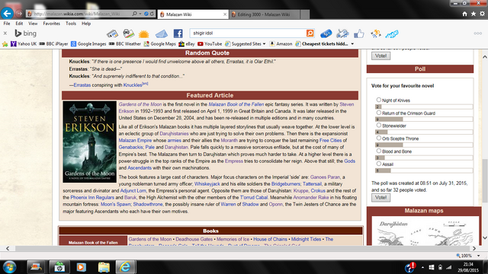Select the Night of Knives poll option
Image resolution: width=488 pixels, height=274 pixels.
[378, 100]
